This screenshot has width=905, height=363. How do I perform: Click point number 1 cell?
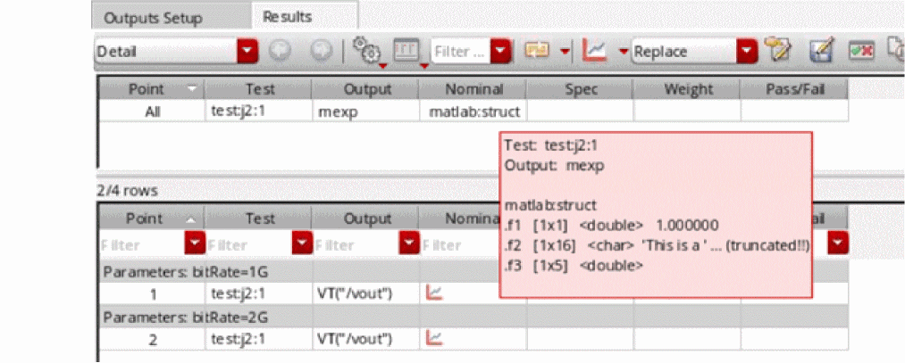coord(152,294)
